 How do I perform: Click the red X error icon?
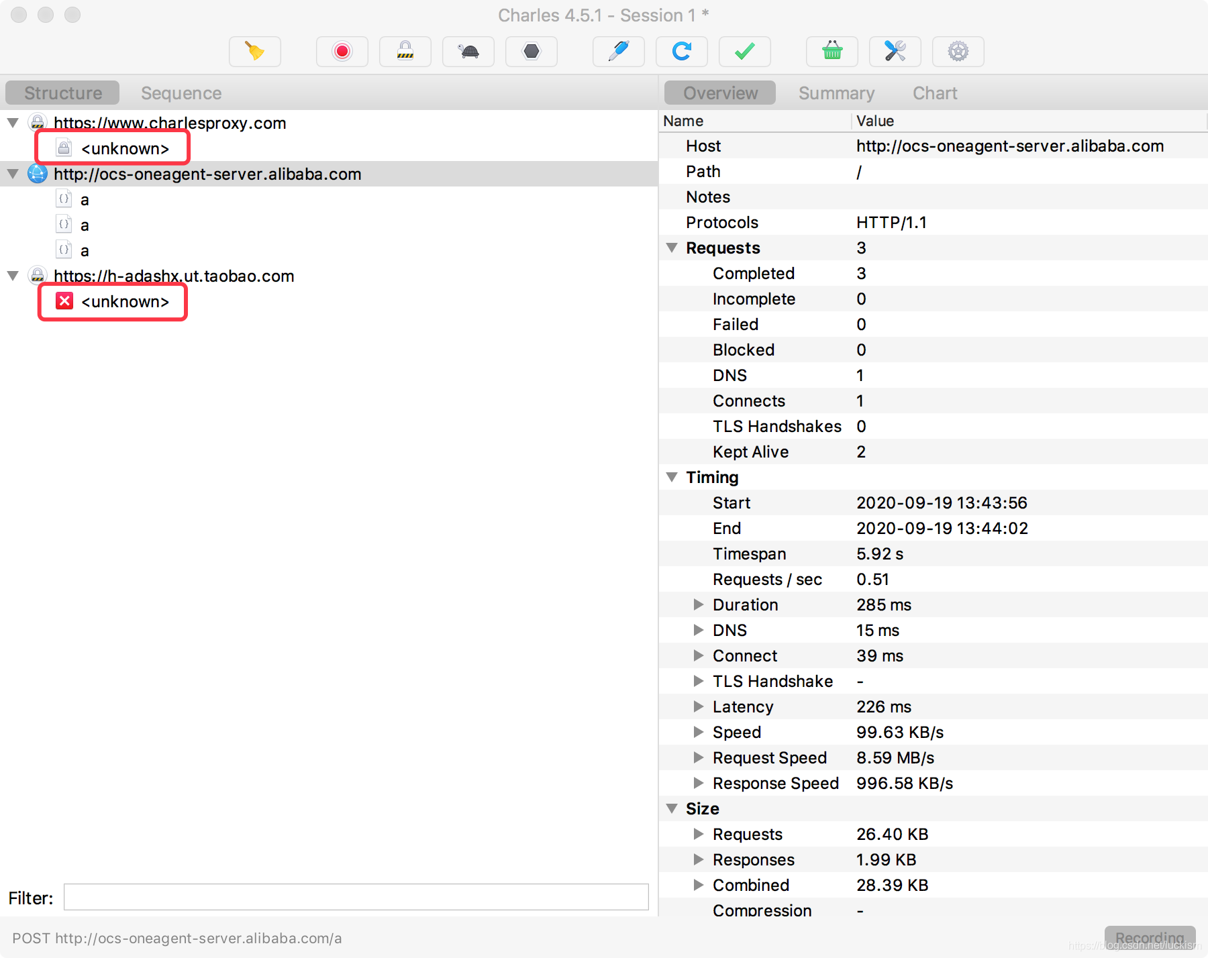point(64,301)
